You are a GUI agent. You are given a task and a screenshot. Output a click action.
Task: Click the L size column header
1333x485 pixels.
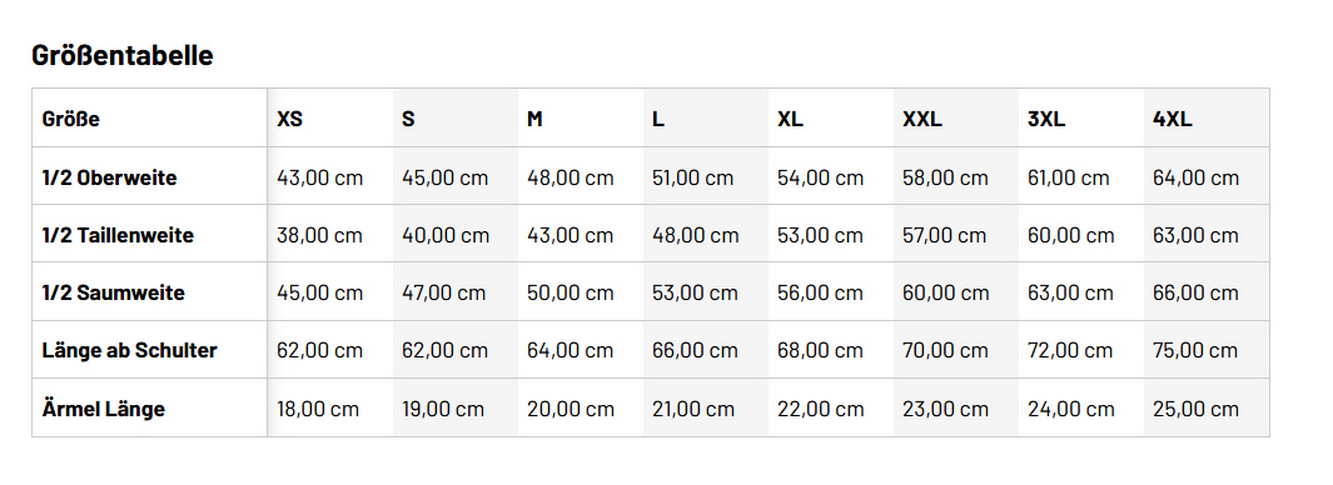click(658, 119)
